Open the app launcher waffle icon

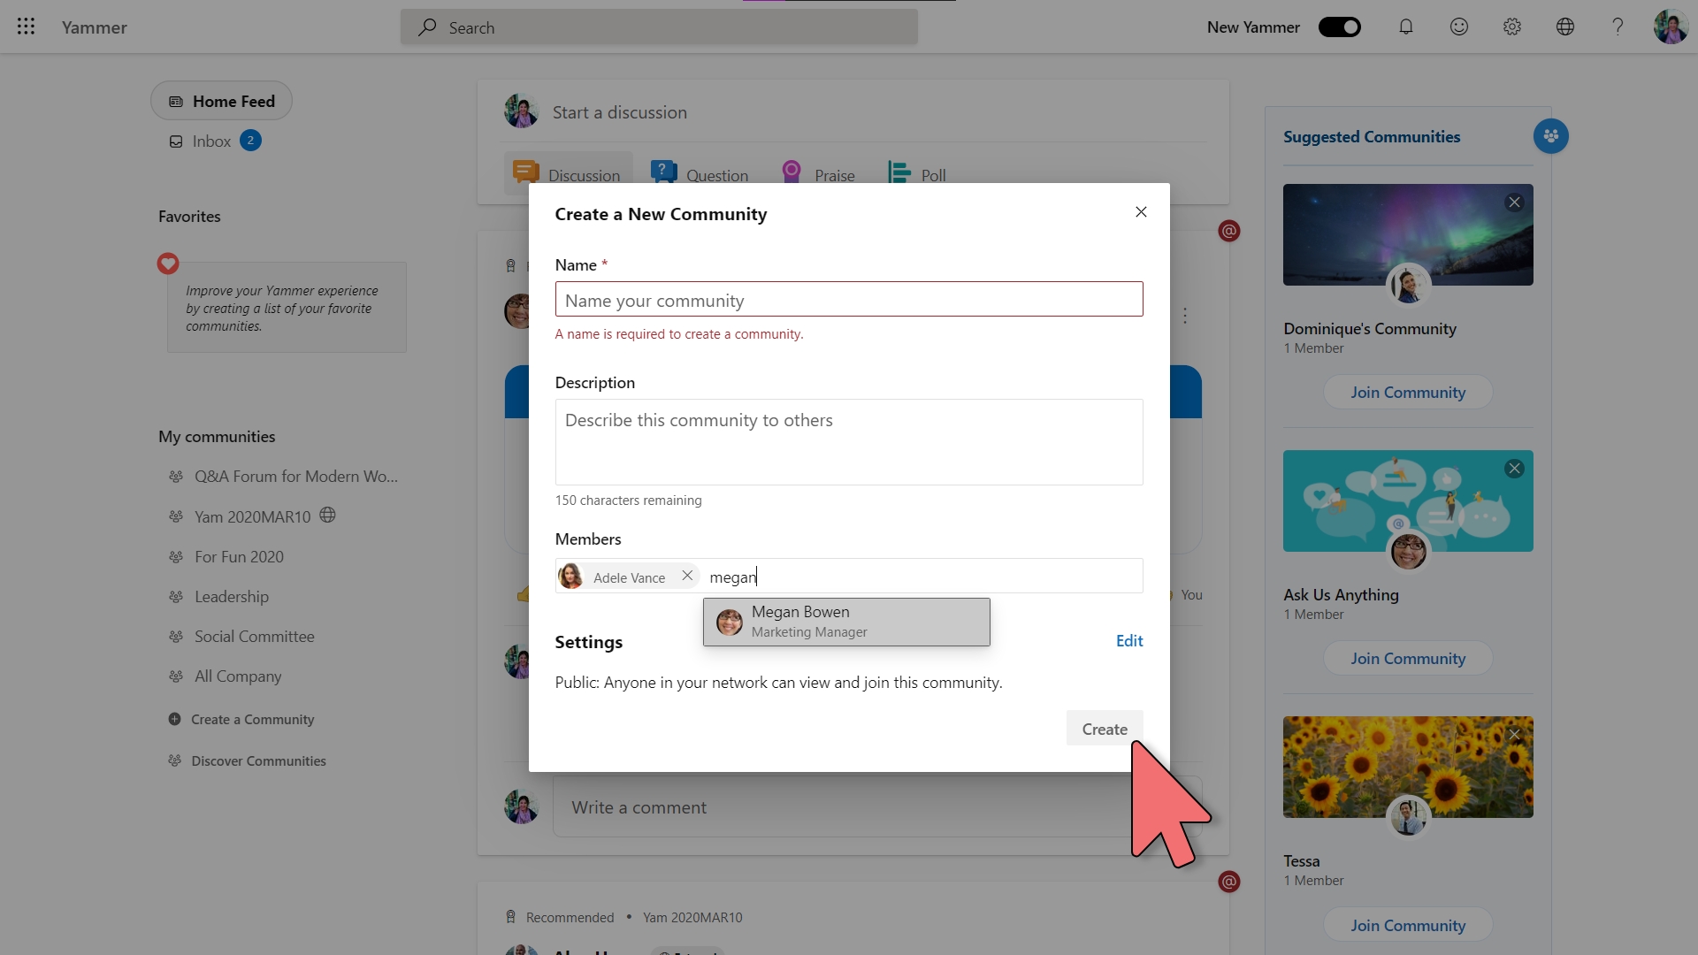pyautogui.click(x=26, y=27)
